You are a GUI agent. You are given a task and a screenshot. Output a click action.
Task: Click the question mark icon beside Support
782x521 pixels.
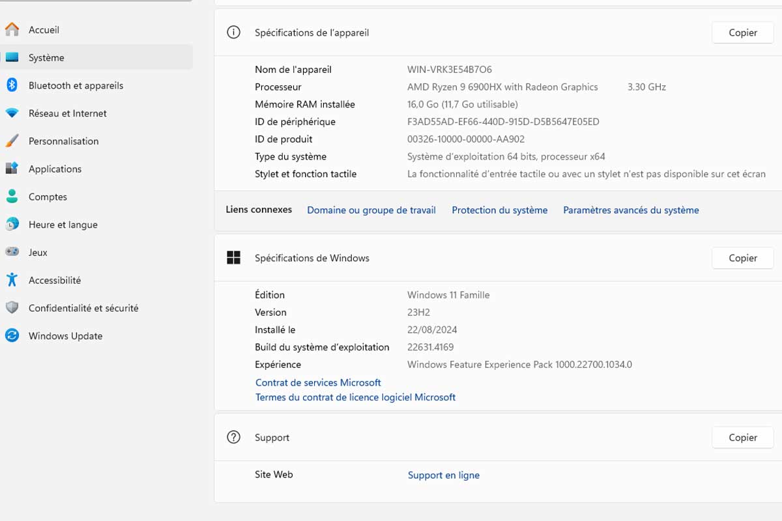point(233,437)
